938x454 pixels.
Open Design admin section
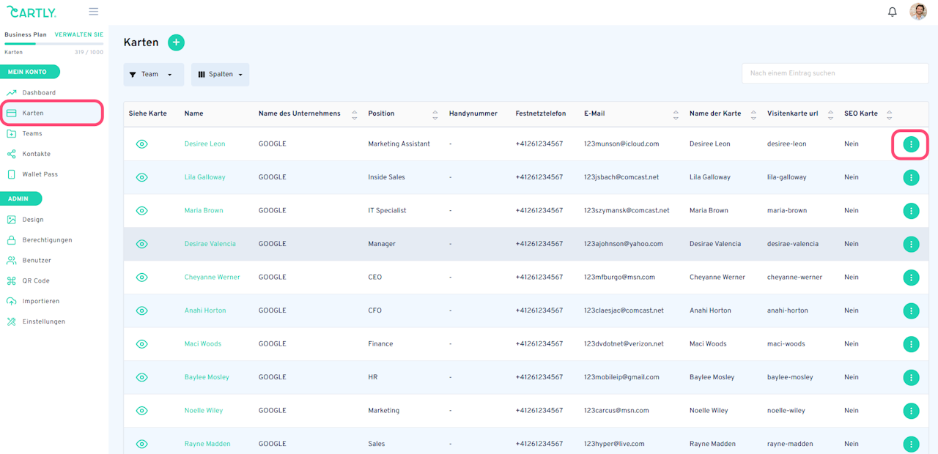33,220
